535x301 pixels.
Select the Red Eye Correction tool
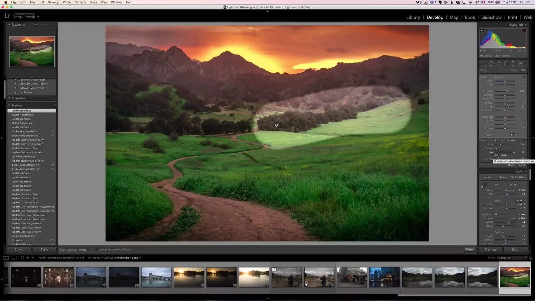(x=498, y=63)
